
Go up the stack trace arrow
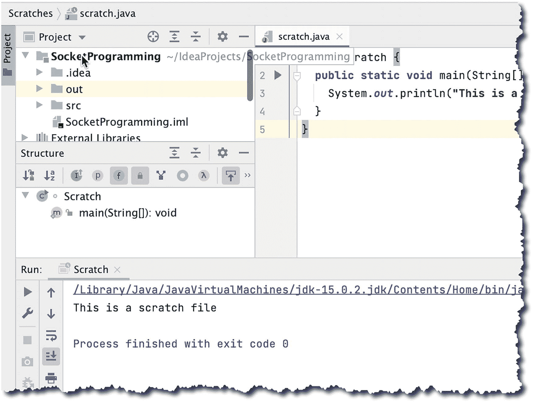[51, 292]
